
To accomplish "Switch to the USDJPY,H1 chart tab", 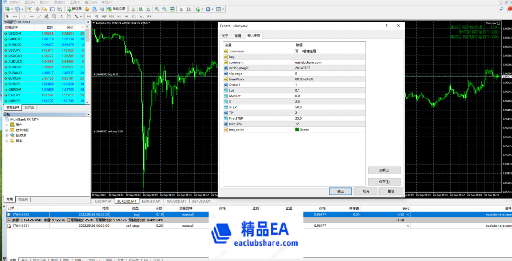I will coord(103,201).
